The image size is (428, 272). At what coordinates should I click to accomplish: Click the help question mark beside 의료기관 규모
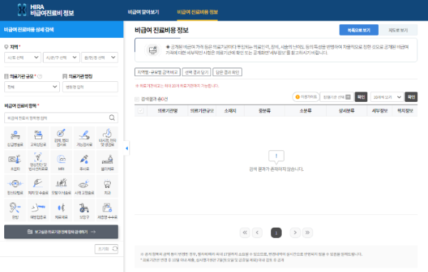(x=40, y=77)
